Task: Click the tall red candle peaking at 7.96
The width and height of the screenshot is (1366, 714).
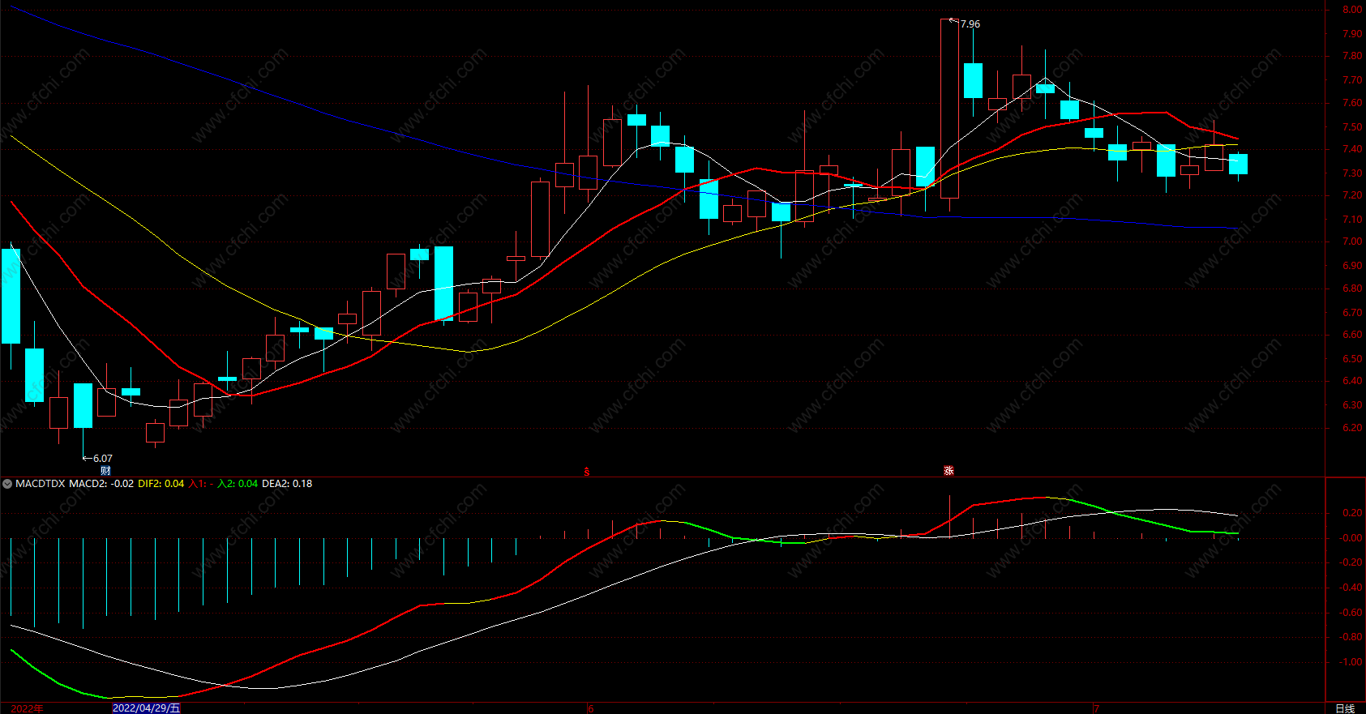Action: 949,109
